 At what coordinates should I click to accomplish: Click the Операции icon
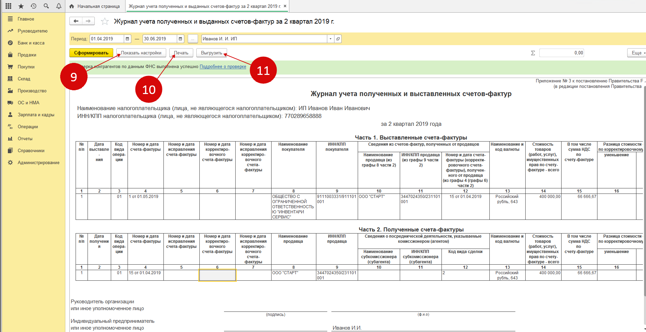[10, 127]
